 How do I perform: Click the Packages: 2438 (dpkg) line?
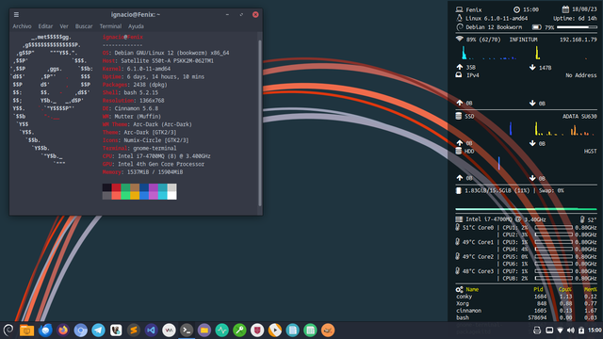point(135,85)
